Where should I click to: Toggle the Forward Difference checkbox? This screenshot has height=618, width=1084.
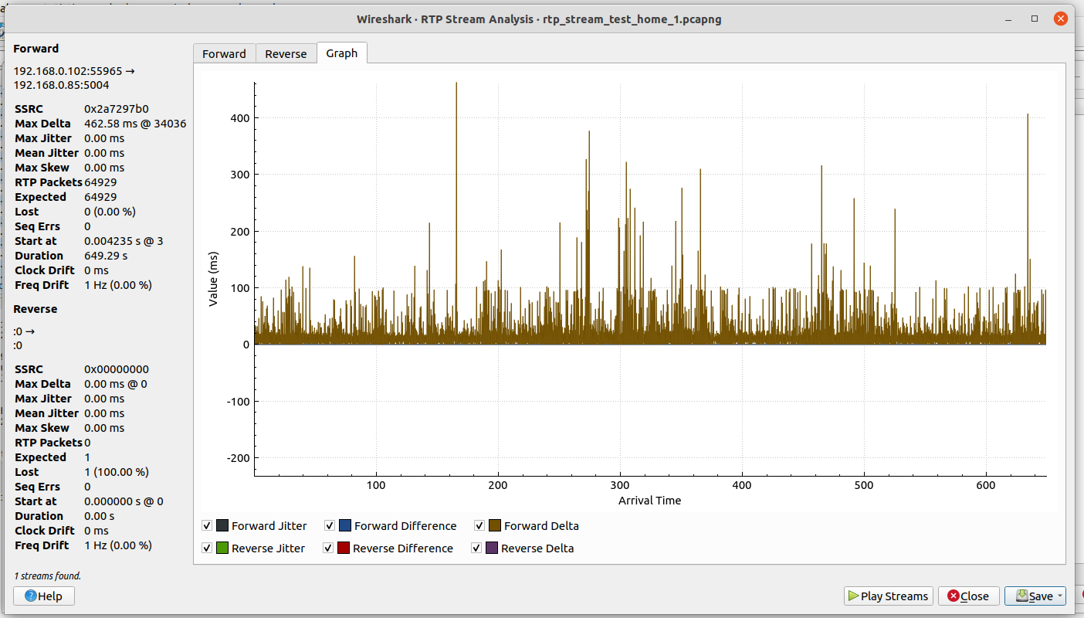click(330, 526)
